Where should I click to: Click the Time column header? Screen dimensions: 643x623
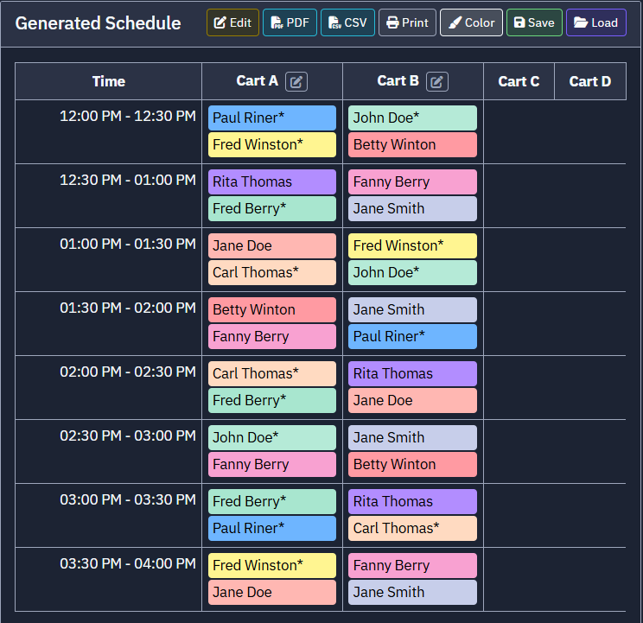click(x=108, y=81)
